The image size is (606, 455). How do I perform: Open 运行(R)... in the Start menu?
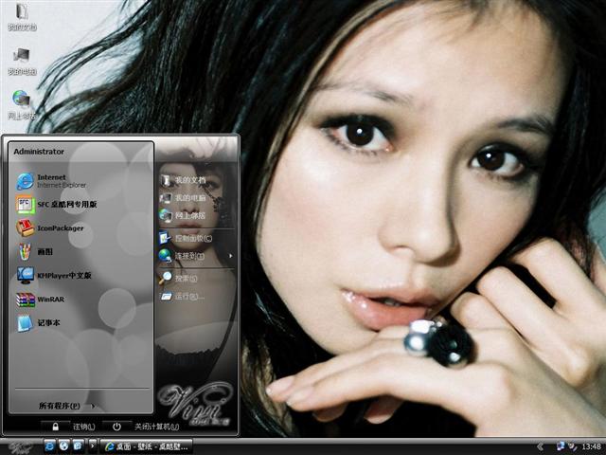(182, 297)
